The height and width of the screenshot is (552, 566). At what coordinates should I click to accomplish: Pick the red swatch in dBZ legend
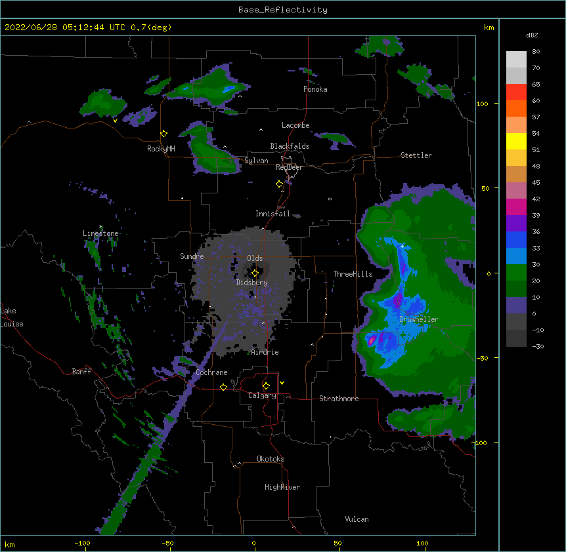pos(516,92)
